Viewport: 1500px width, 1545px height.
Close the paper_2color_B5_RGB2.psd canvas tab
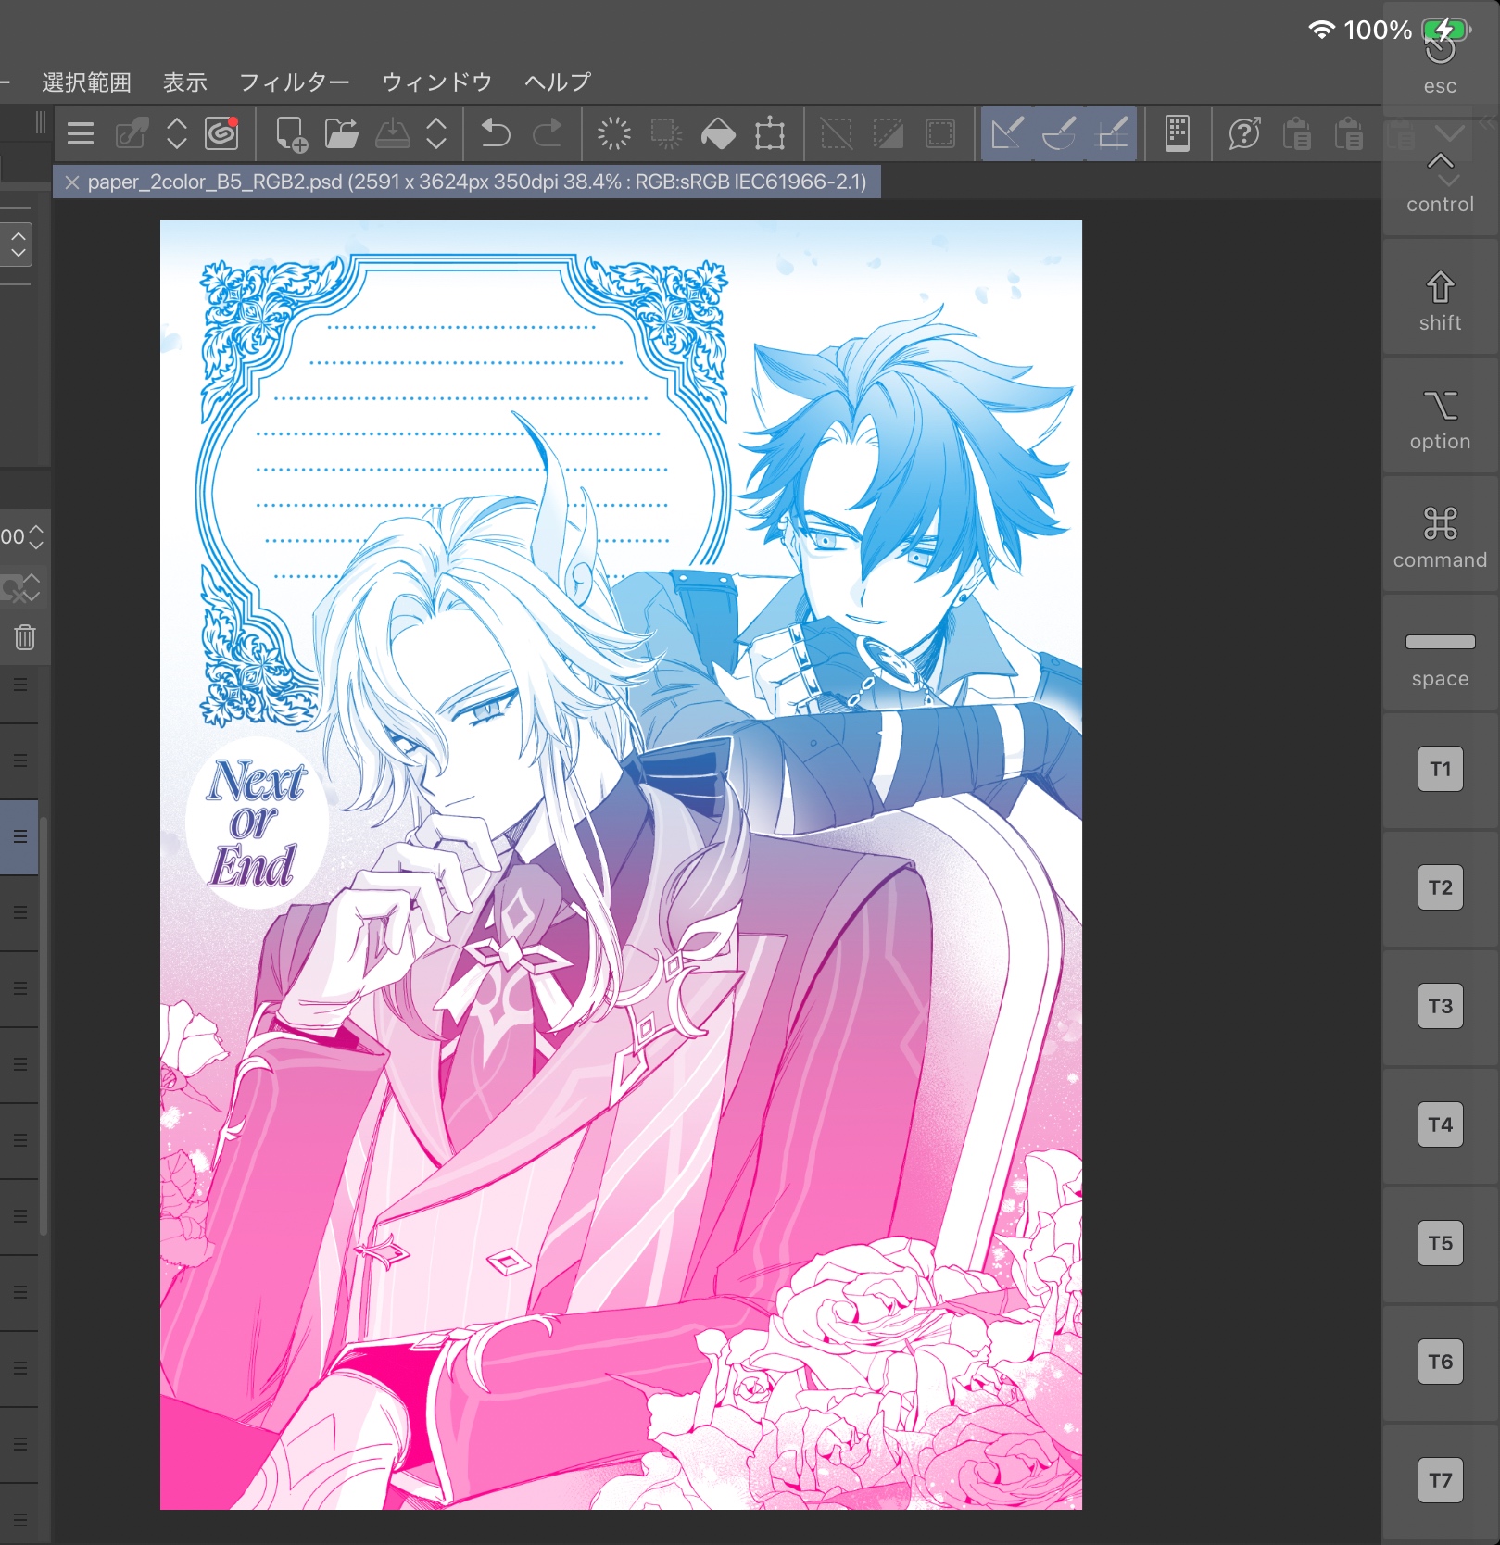pos(72,182)
